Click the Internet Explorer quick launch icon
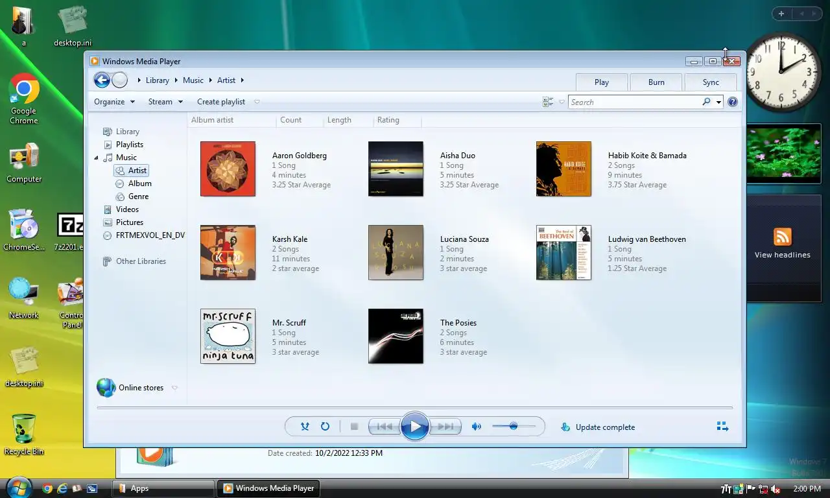 [x=62, y=488]
